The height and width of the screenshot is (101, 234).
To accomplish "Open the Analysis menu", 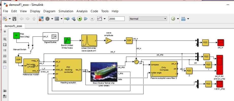I will 82,11.
